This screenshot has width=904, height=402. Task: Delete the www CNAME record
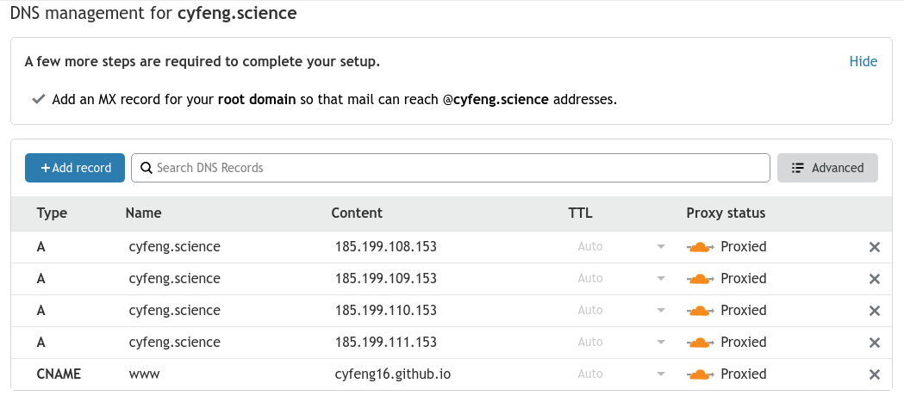pos(874,374)
